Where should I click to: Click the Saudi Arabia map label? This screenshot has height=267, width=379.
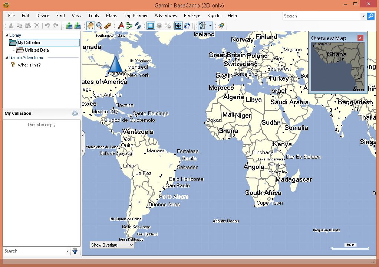[289, 102]
